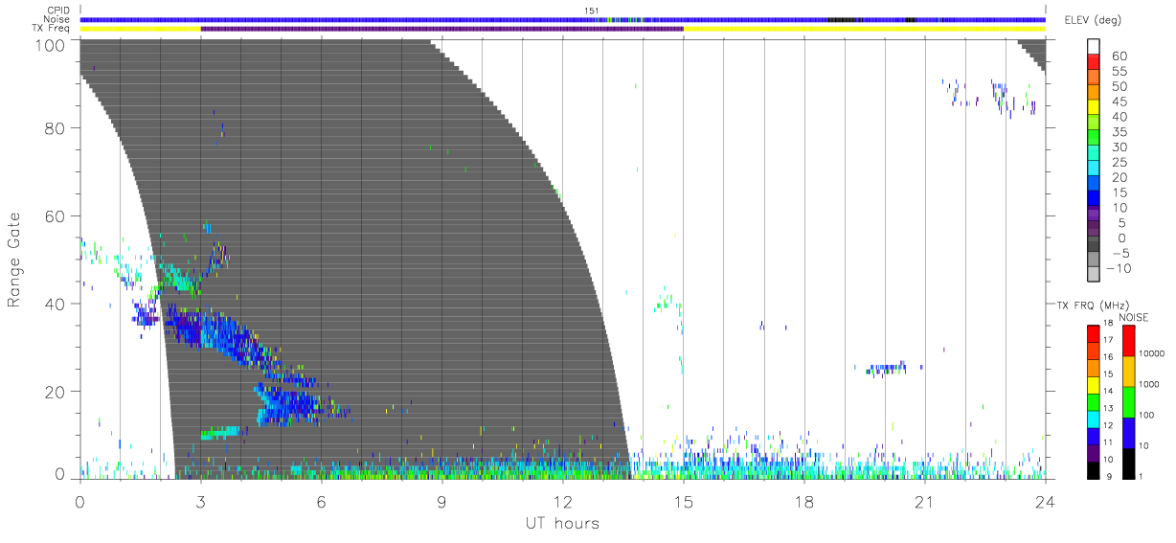Viewport: 1176px width, 543px height.
Task: Click the 20 tick label on Range Gate axis
Action: [x=56, y=392]
